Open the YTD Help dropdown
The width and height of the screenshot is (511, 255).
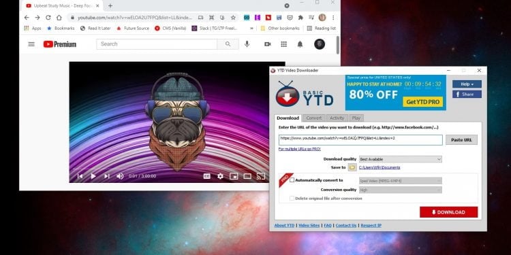click(x=467, y=84)
